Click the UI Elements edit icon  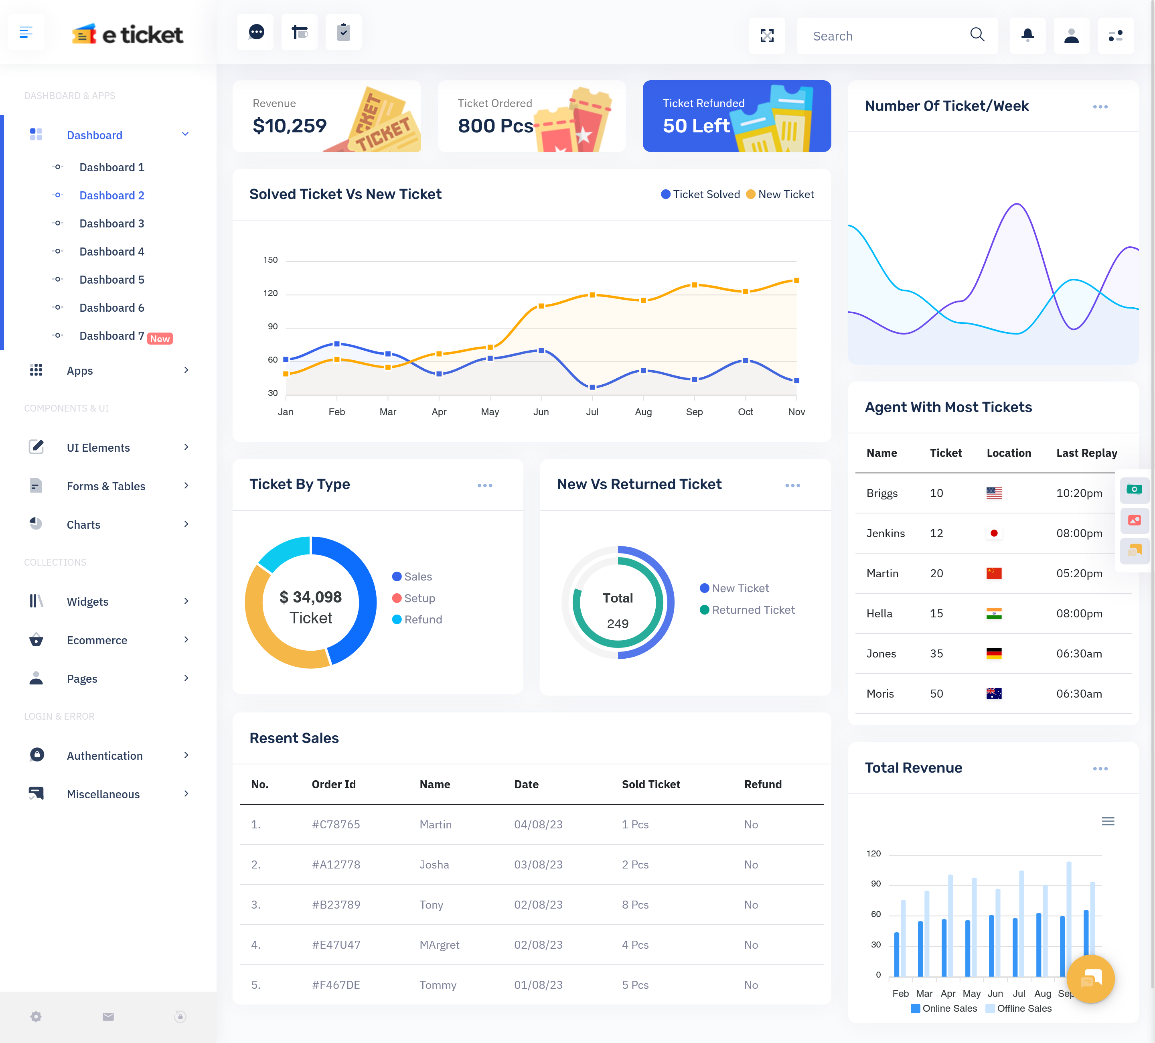[x=36, y=447]
